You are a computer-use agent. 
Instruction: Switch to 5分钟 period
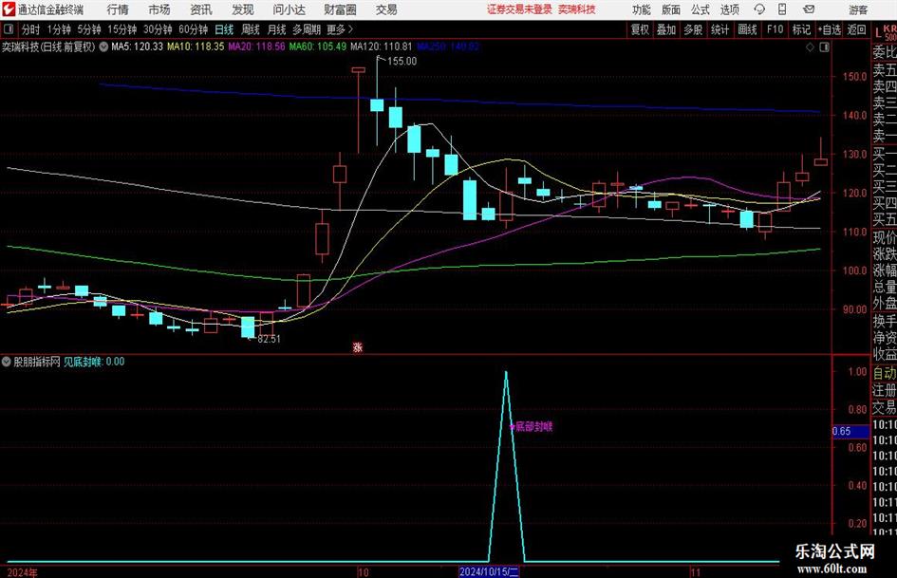coord(89,29)
